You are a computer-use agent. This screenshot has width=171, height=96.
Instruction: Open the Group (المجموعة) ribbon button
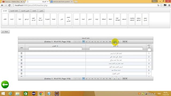pyautogui.click(x=47, y=19)
